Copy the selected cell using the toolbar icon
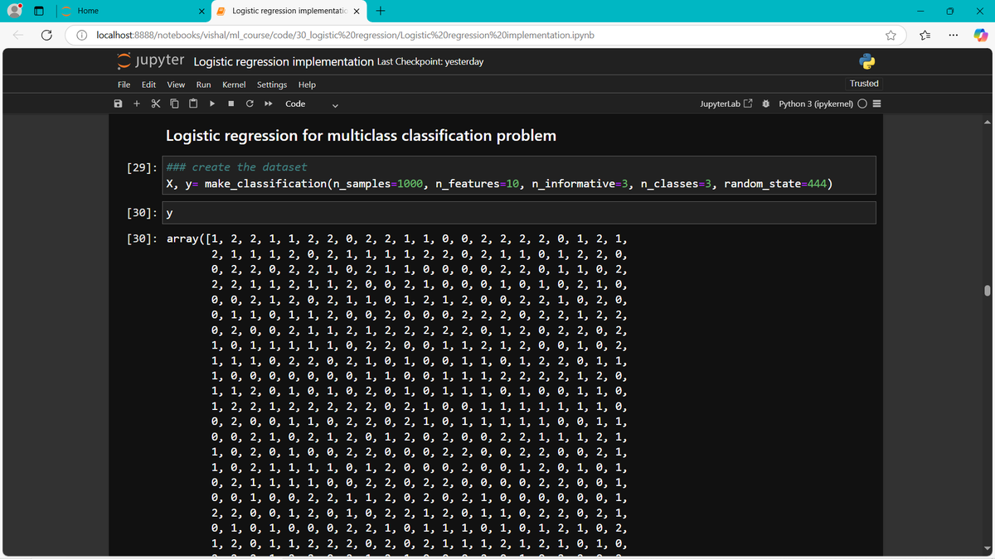 [x=174, y=104]
